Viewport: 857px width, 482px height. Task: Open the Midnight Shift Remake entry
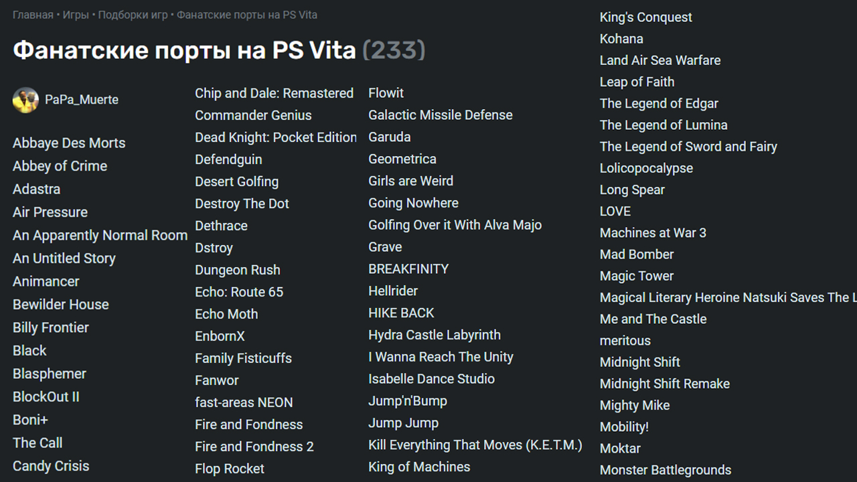coord(665,384)
